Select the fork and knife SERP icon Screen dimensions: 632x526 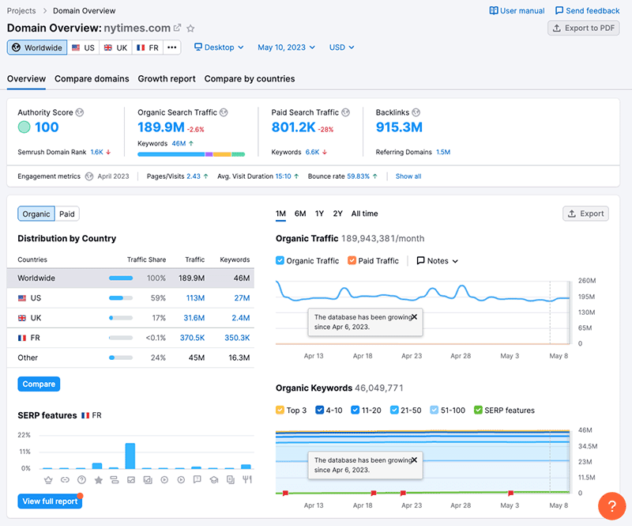click(x=247, y=479)
